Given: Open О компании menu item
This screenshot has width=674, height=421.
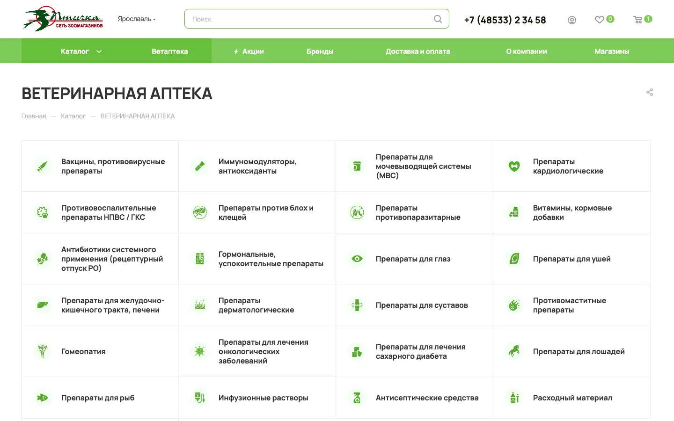Looking at the screenshot, I should (527, 51).
